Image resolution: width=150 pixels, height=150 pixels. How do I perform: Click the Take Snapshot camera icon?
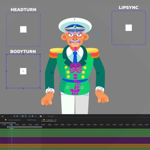[41, 116]
